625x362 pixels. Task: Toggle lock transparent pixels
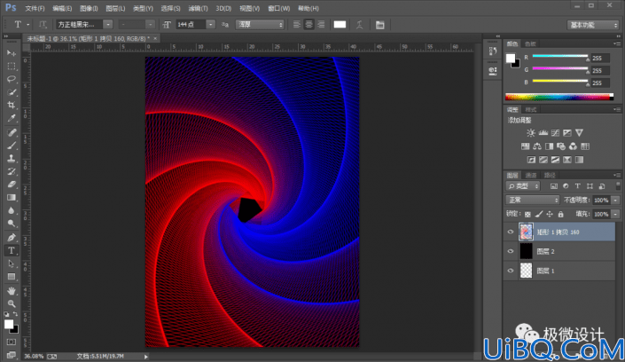(527, 215)
